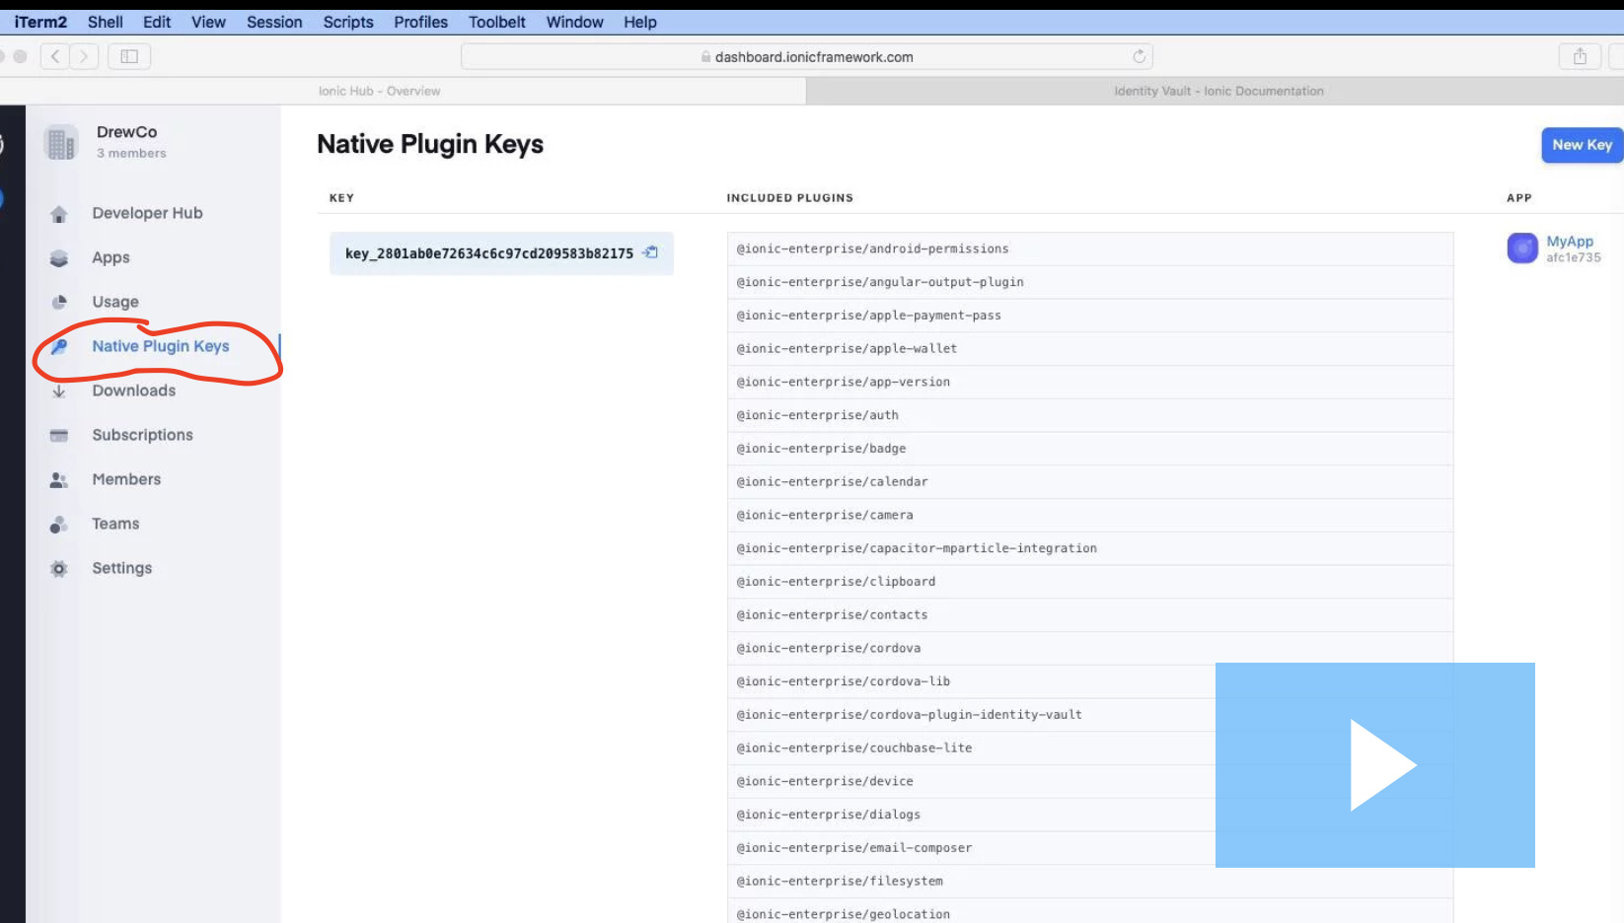Go back with browser back arrow
The height and width of the screenshot is (923, 1624).
coord(55,56)
